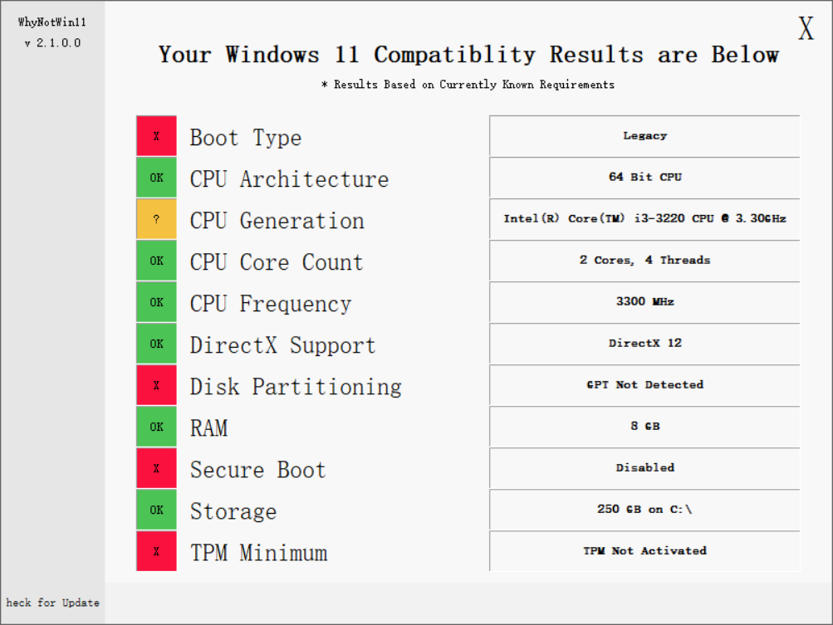Select the green OK icon beside RAM
The width and height of the screenshot is (833, 625).
[156, 426]
